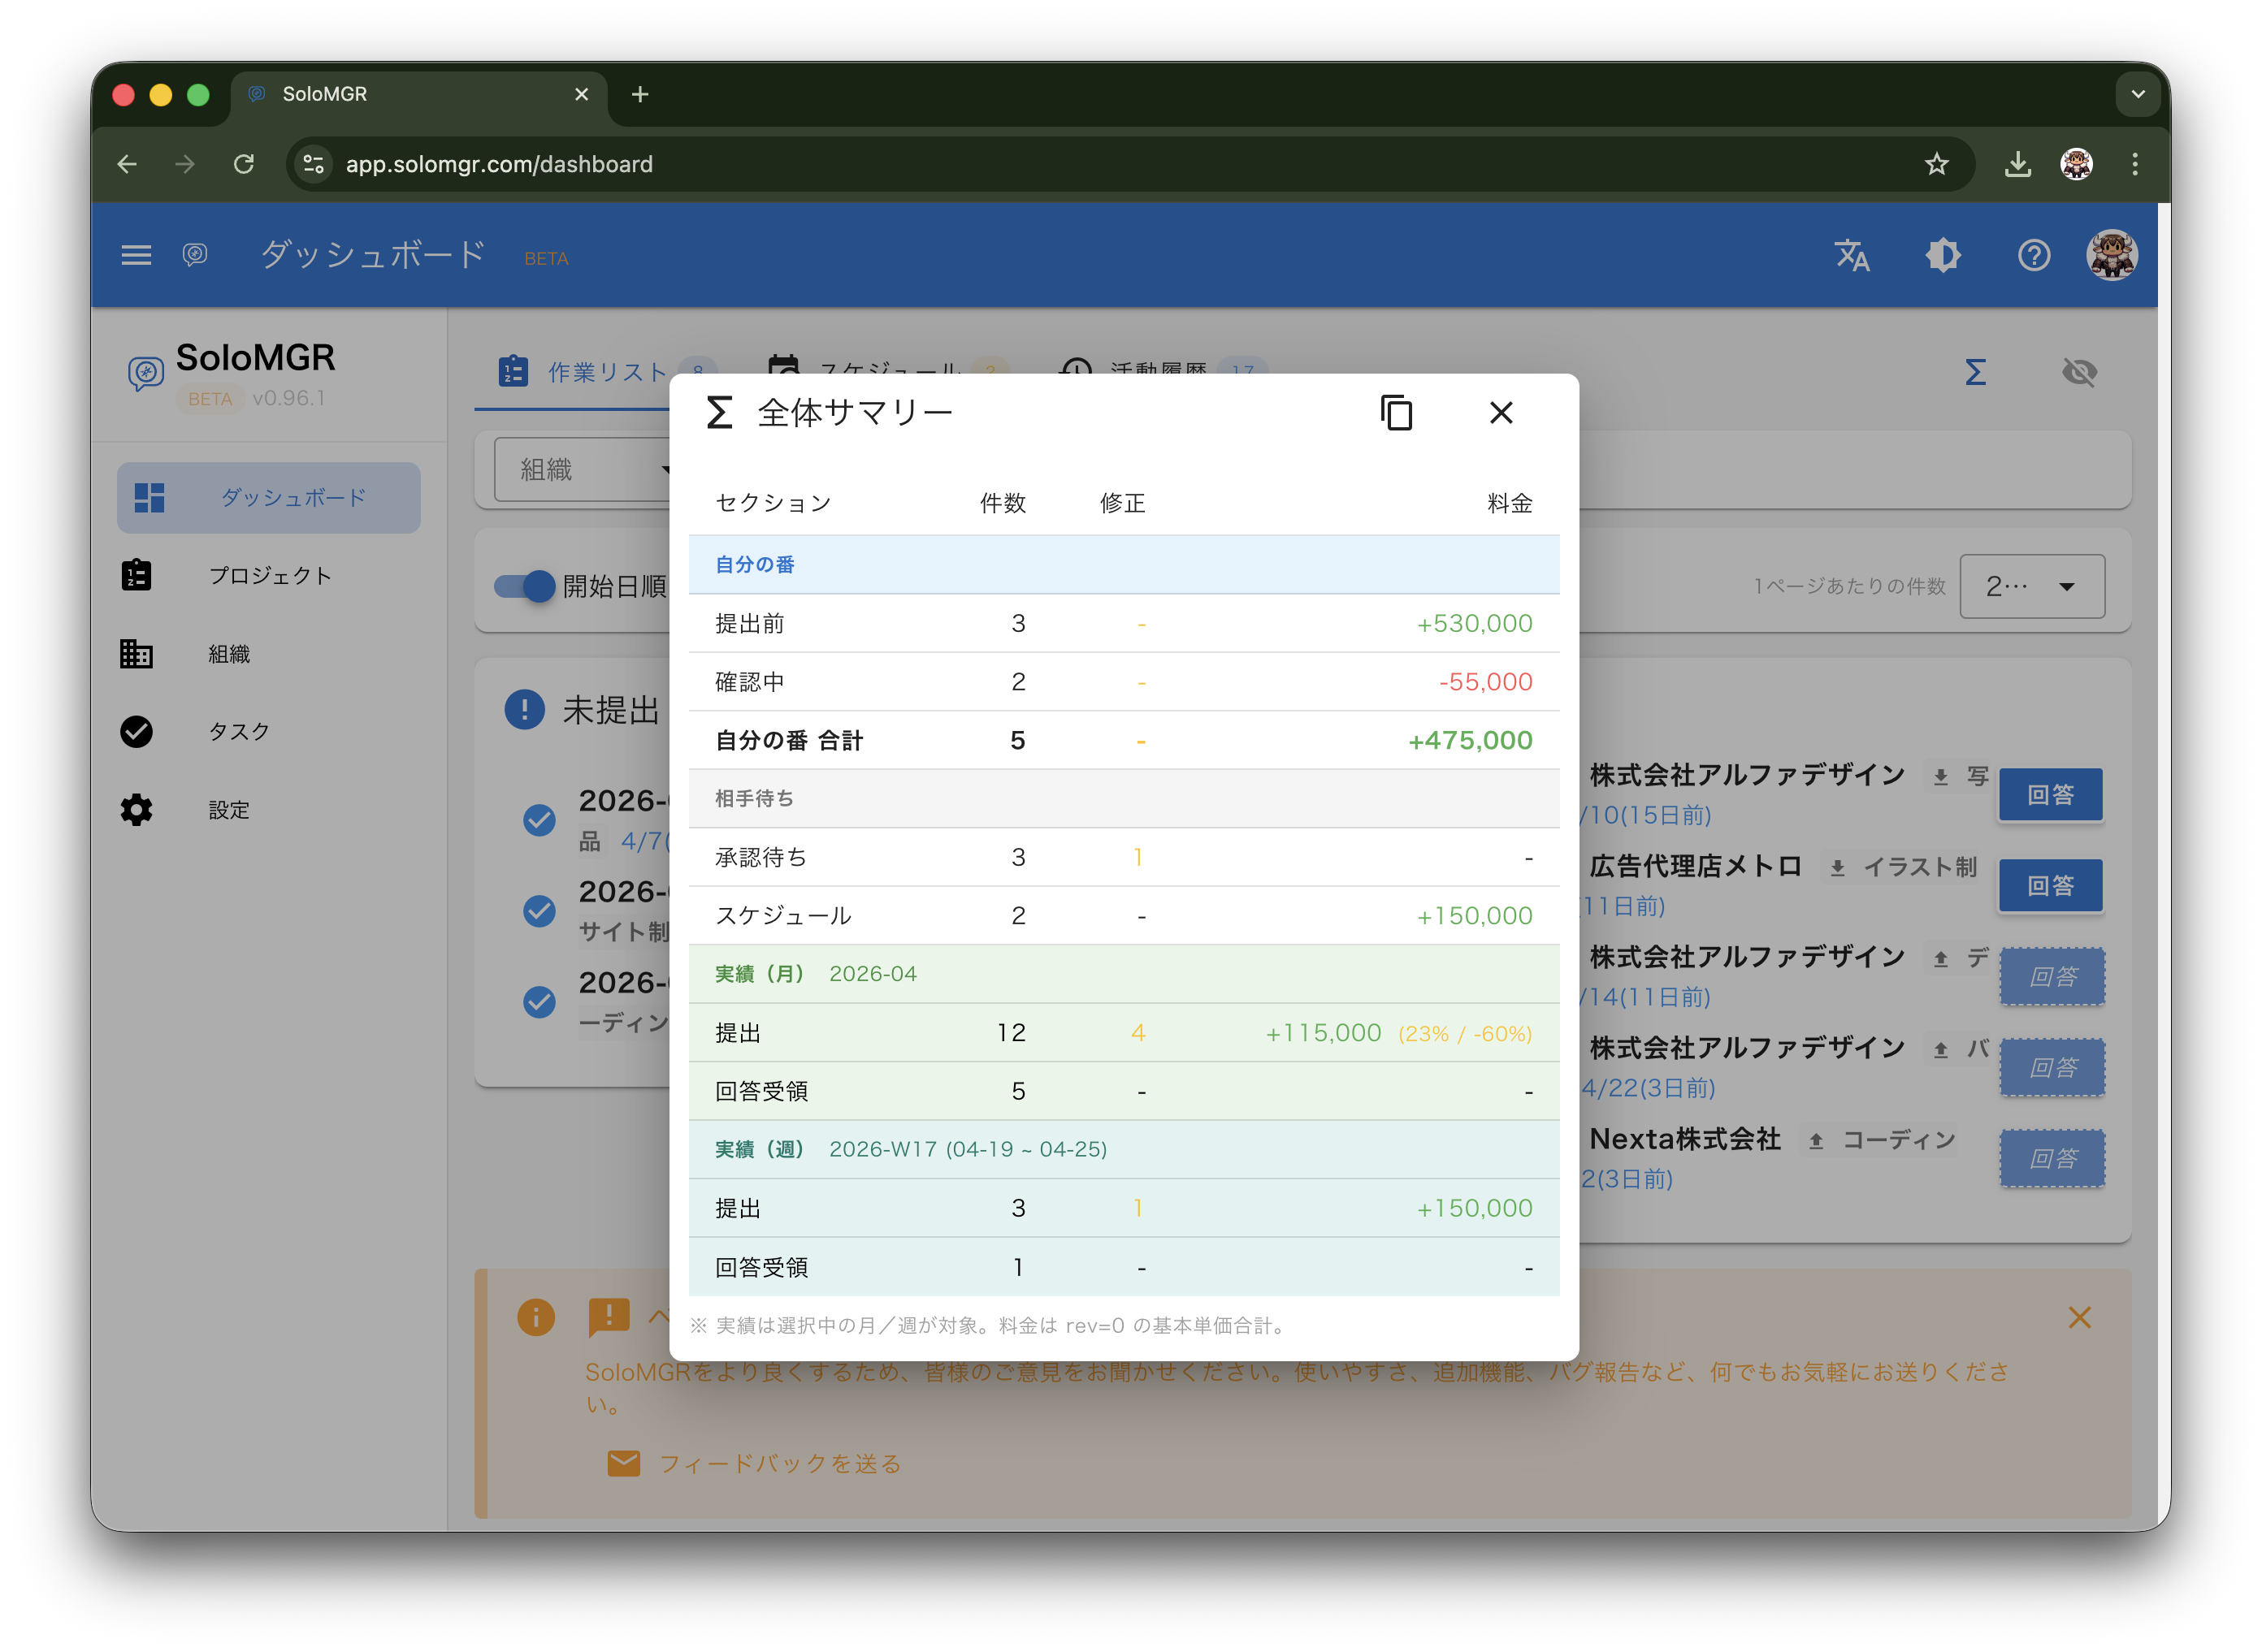Copy summary with the clipboard icon

click(x=1396, y=413)
